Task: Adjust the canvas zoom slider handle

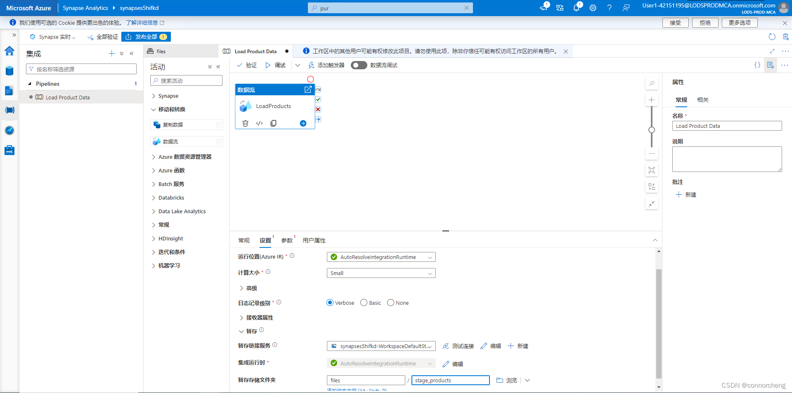Action: tap(652, 130)
